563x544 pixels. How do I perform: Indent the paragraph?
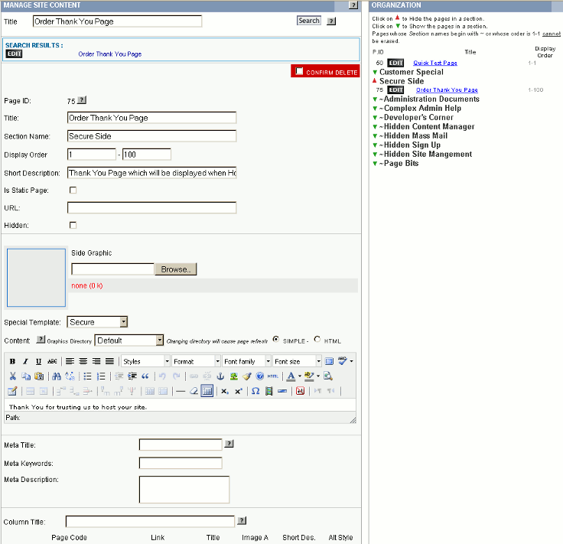132,376
